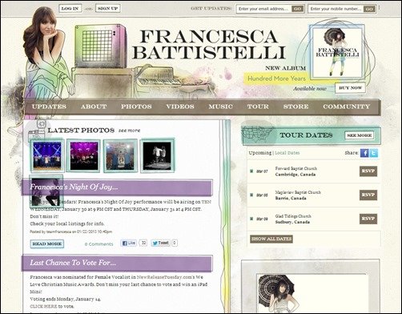Open the album cover thumbnail in the header
The width and height of the screenshot is (402, 314).
(337, 52)
